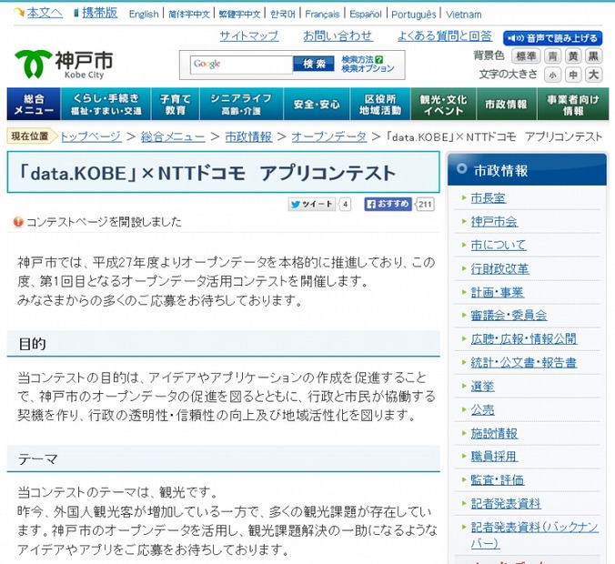The image size is (615, 564).
Task: Open the シニアライフ tab
Action: click(241, 104)
